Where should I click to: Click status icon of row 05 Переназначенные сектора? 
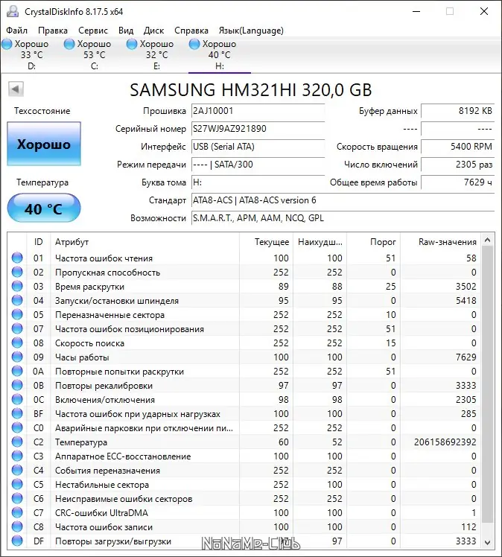(x=17, y=314)
